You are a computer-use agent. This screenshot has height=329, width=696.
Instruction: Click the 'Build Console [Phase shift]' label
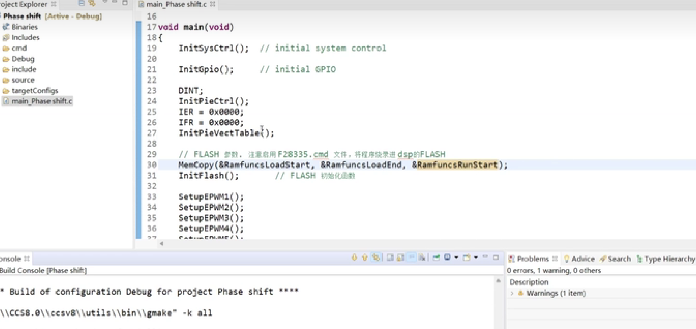coord(44,270)
